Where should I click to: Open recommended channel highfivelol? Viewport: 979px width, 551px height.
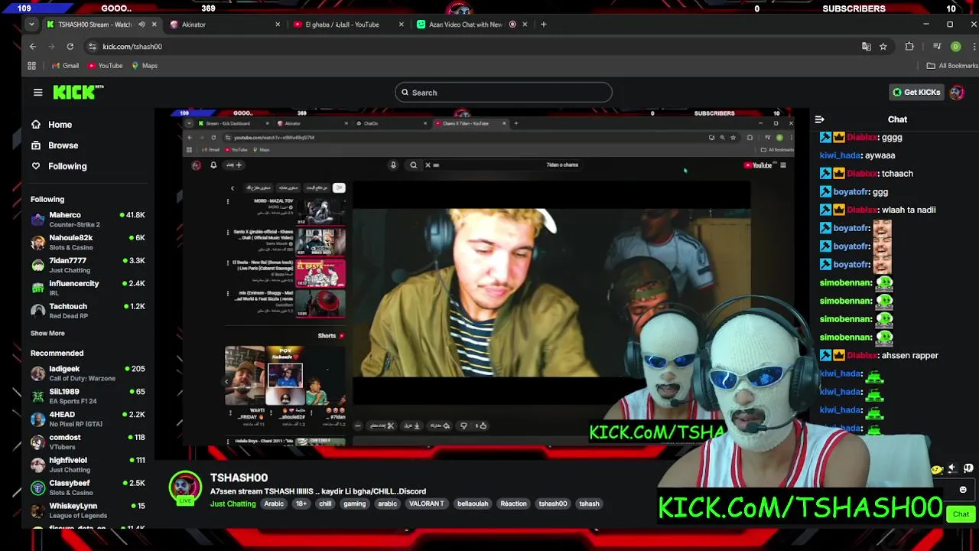tap(88, 465)
